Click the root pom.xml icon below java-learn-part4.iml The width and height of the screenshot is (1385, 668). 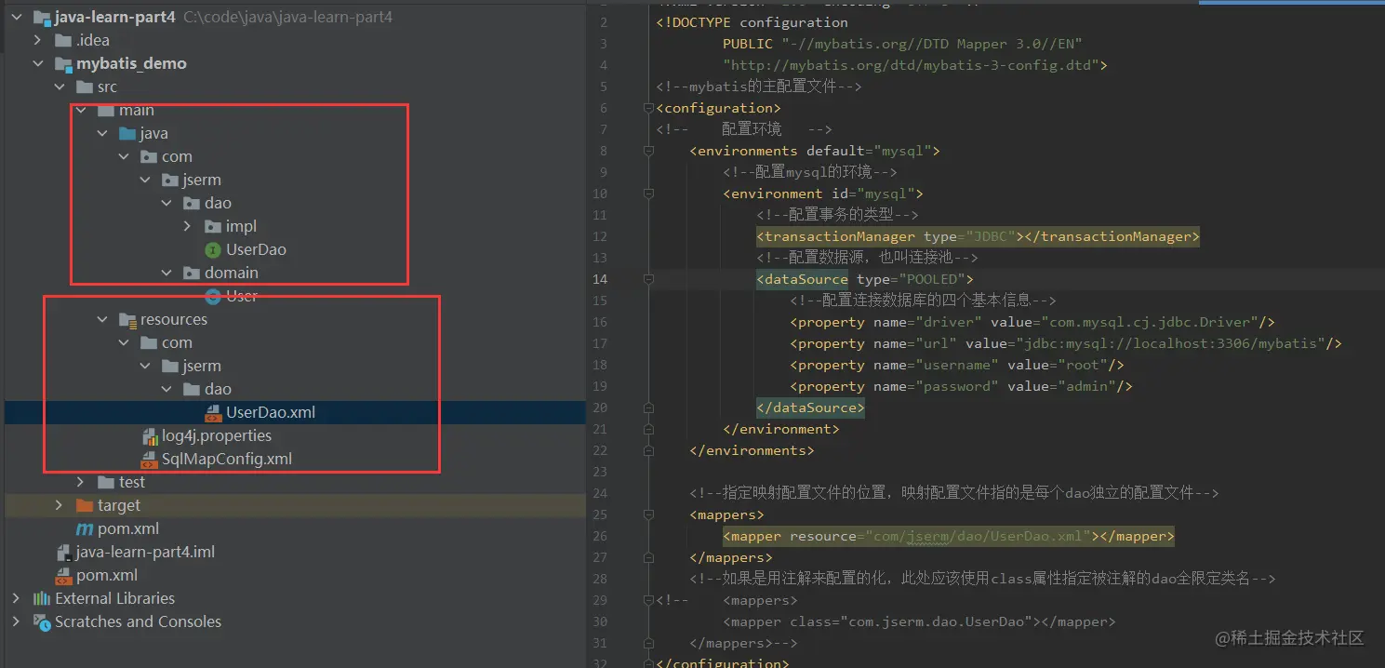[63, 575]
